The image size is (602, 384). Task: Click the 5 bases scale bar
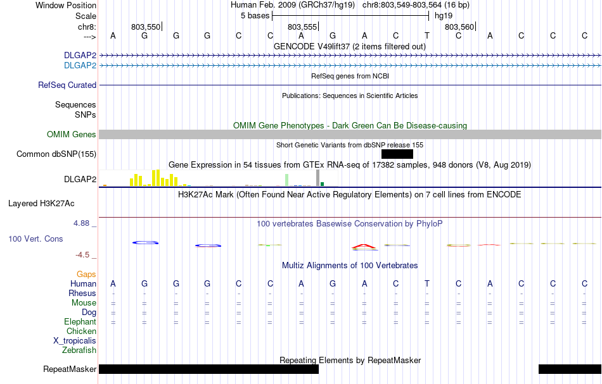[350, 16]
